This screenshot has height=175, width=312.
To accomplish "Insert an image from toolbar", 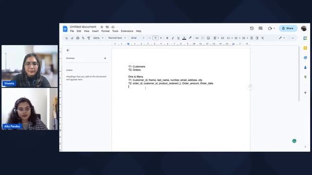I will (208, 38).
